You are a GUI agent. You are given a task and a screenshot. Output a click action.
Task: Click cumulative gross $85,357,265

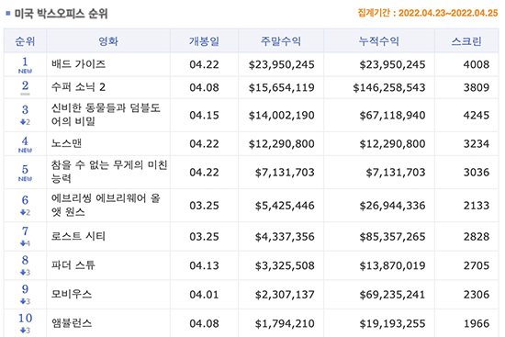(392, 237)
